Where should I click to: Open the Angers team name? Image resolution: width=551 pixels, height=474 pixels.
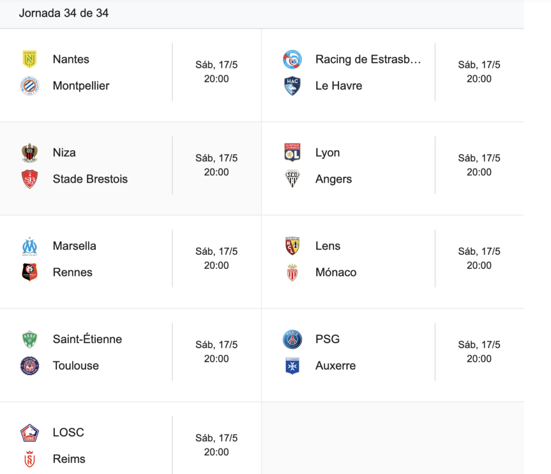[334, 179]
